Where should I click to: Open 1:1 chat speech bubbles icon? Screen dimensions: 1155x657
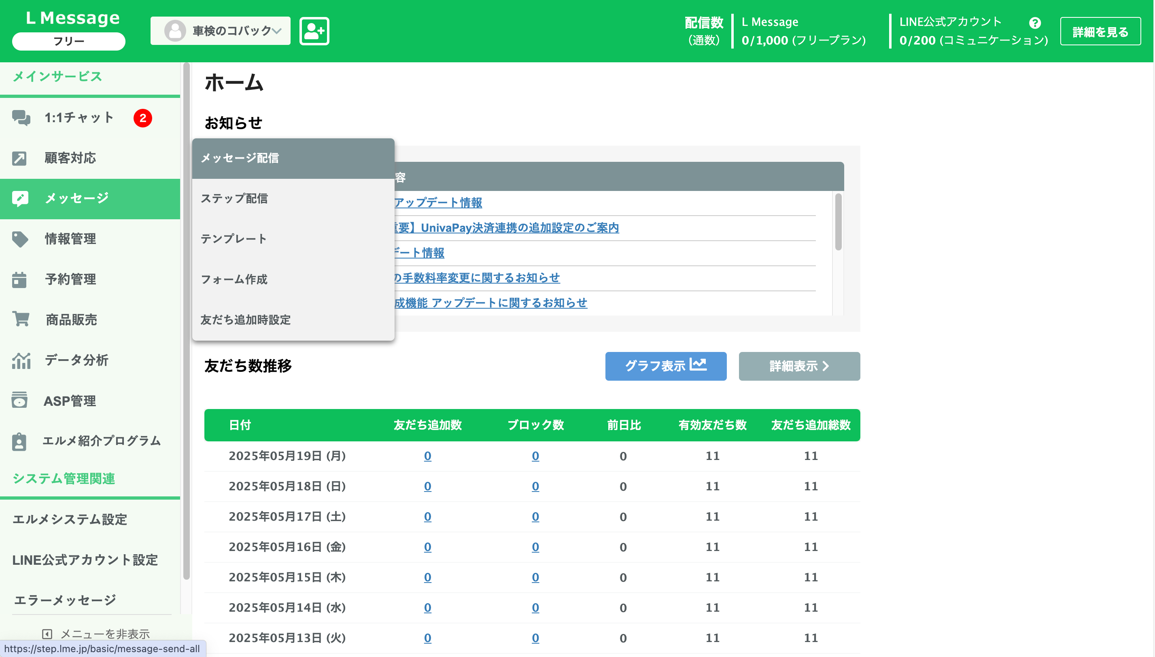pyautogui.click(x=21, y=118)
